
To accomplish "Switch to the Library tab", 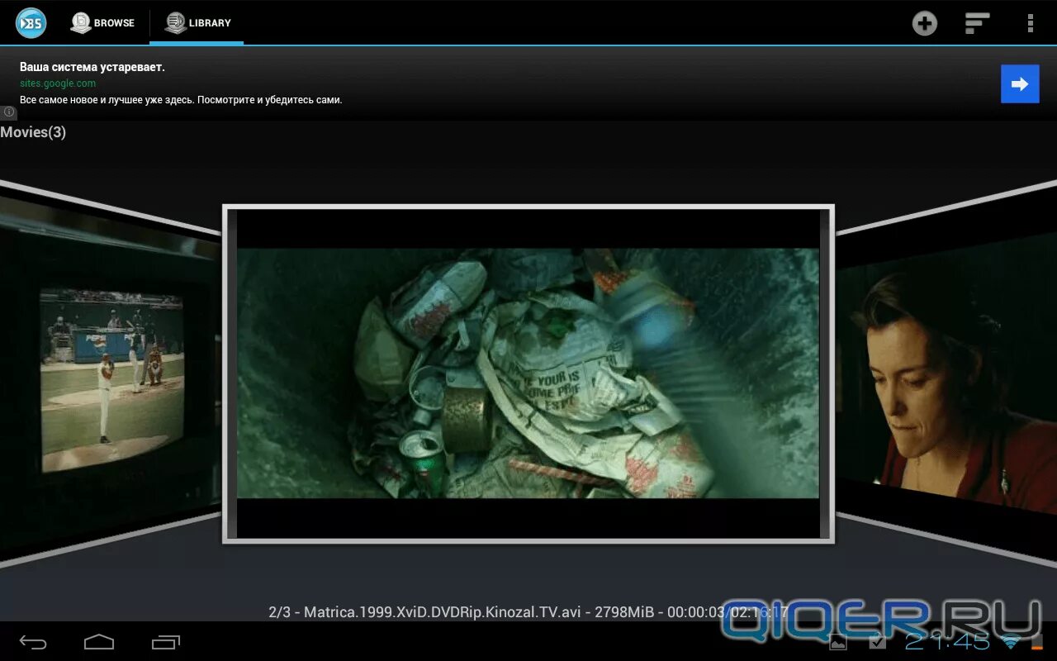I will point(197,23).
